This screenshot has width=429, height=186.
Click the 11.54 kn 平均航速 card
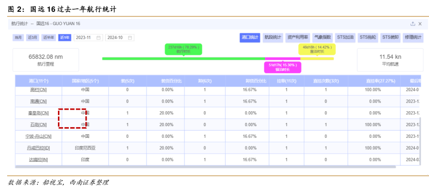coord(391,60)
